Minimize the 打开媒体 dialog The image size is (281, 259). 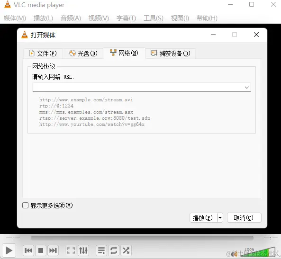point(213,35)
